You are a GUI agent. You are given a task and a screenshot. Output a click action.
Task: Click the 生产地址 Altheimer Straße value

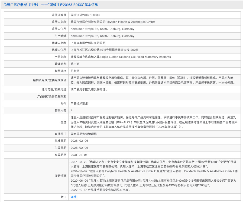click(x=102, y=36)
